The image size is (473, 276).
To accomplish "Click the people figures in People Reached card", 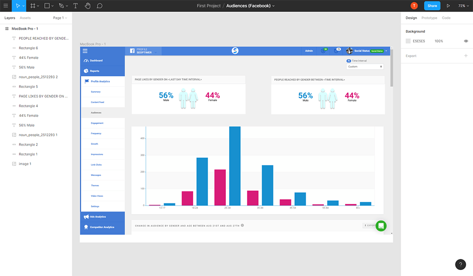I will click(327, 98).
